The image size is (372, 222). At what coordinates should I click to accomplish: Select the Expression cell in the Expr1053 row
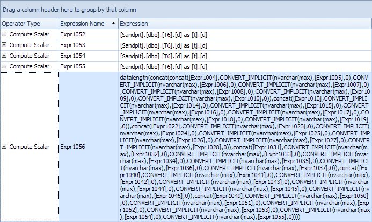[x=163, y=45]
